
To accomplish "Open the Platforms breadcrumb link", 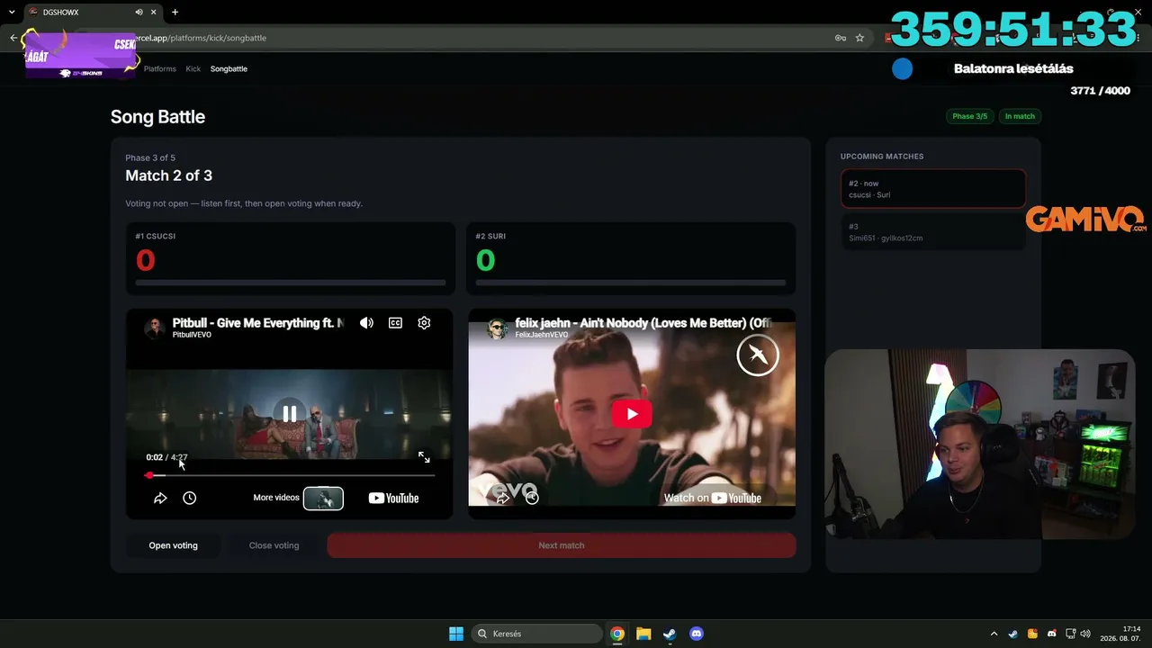I will tap(160, 68).
